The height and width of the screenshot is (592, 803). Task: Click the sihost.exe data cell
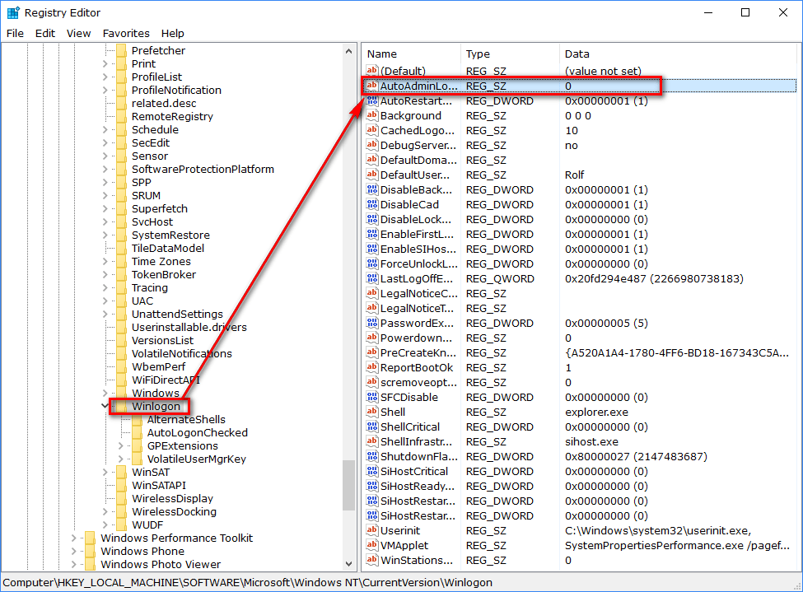click(x=591, y=441)
